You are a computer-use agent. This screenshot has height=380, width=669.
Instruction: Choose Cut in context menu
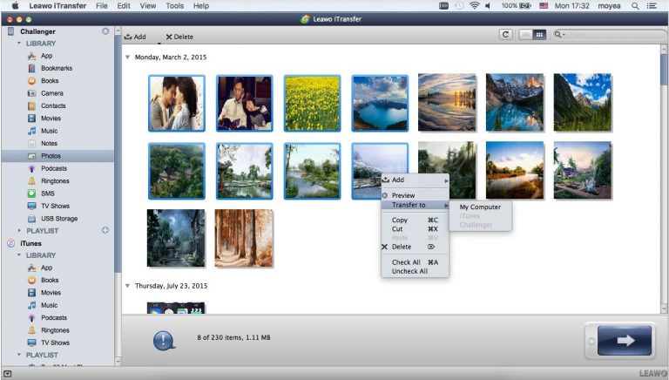coord(416,229)
